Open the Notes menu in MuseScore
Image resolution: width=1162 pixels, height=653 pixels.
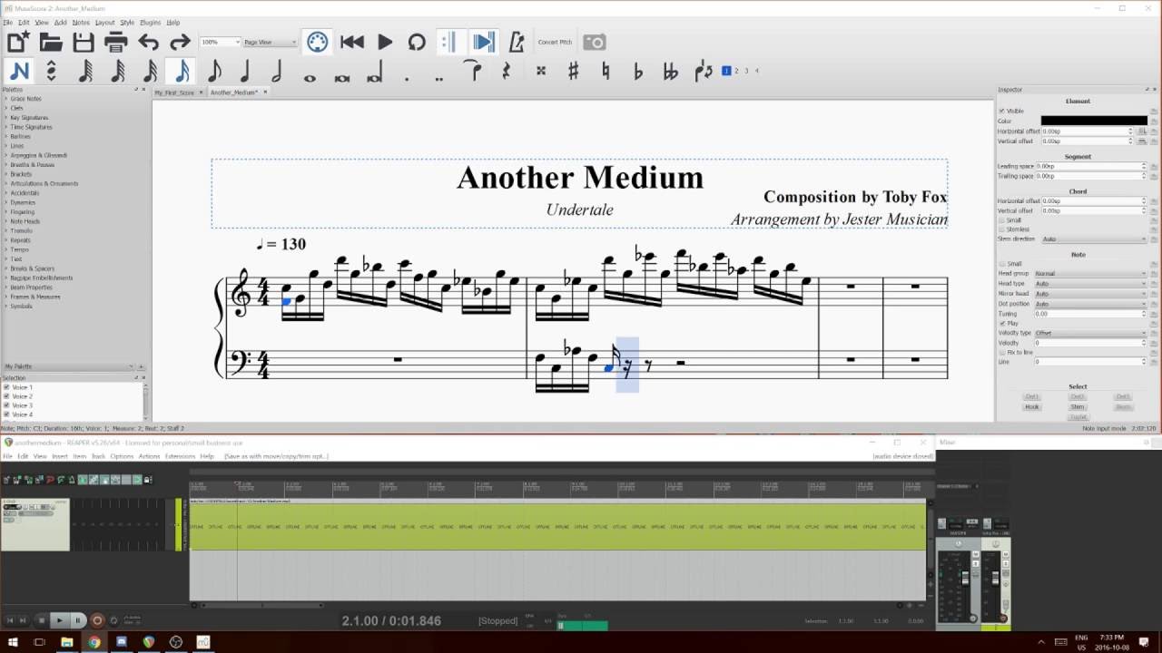(81, 22)
